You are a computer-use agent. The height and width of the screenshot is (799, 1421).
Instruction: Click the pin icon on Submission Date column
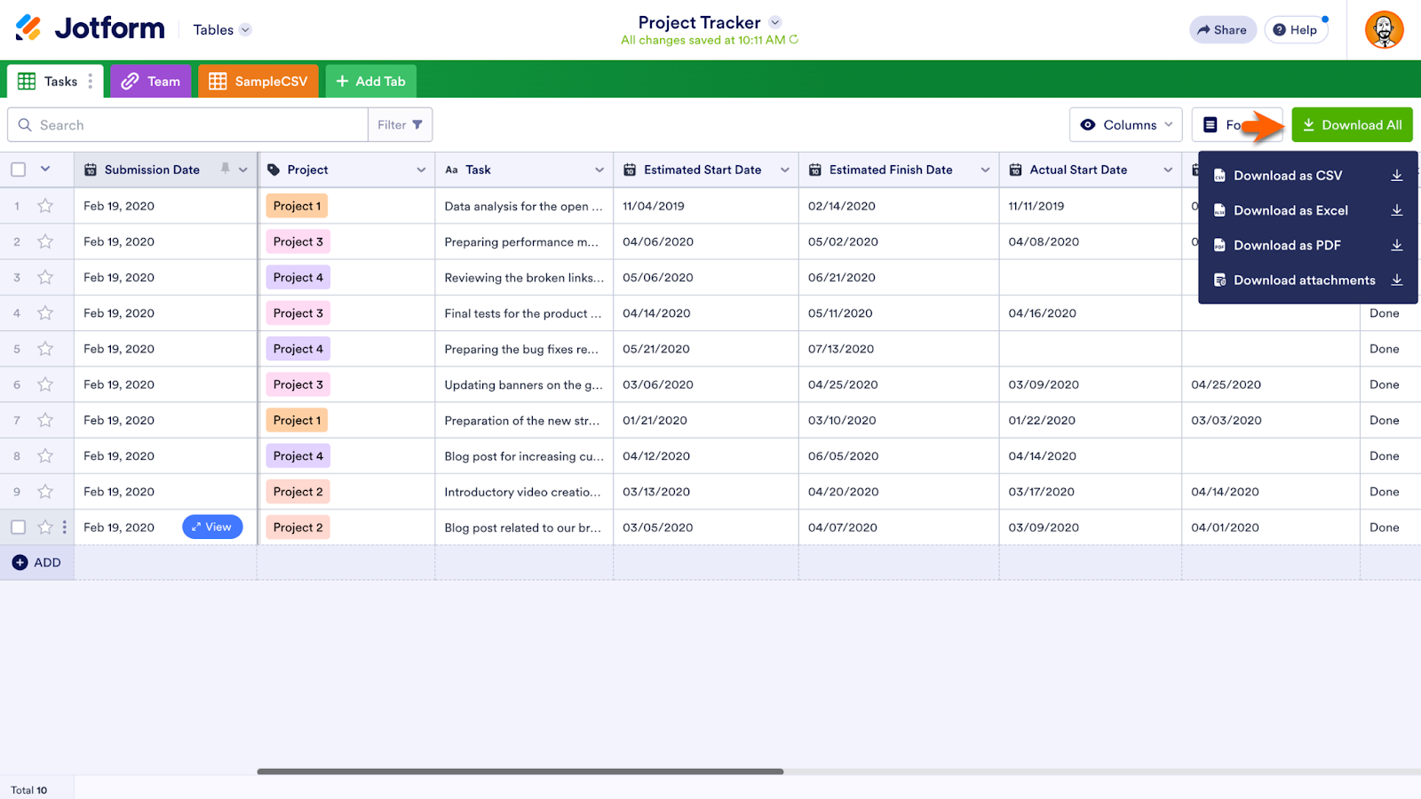pos(226,169)
